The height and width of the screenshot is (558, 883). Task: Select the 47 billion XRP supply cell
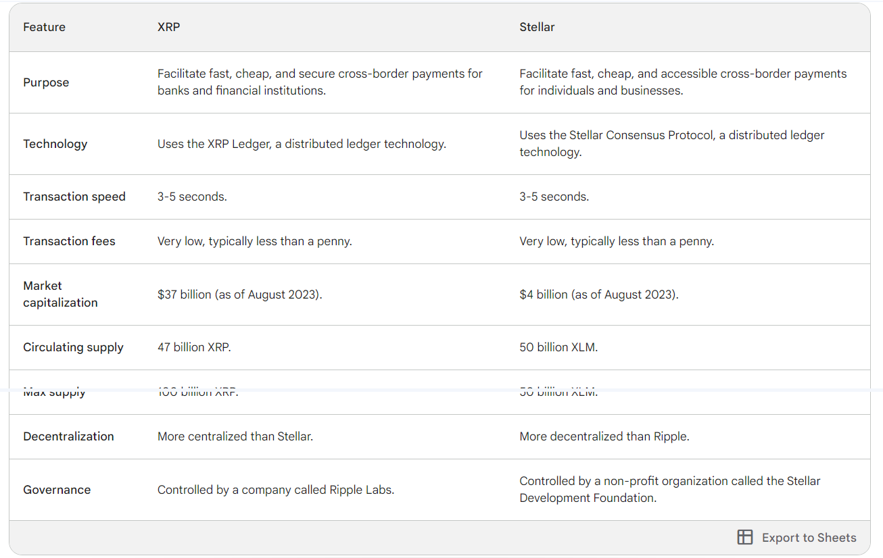[194, 347]
